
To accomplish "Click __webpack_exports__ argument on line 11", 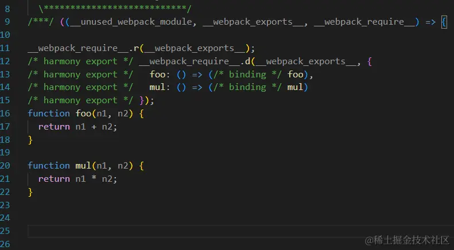I will point(195,48).
